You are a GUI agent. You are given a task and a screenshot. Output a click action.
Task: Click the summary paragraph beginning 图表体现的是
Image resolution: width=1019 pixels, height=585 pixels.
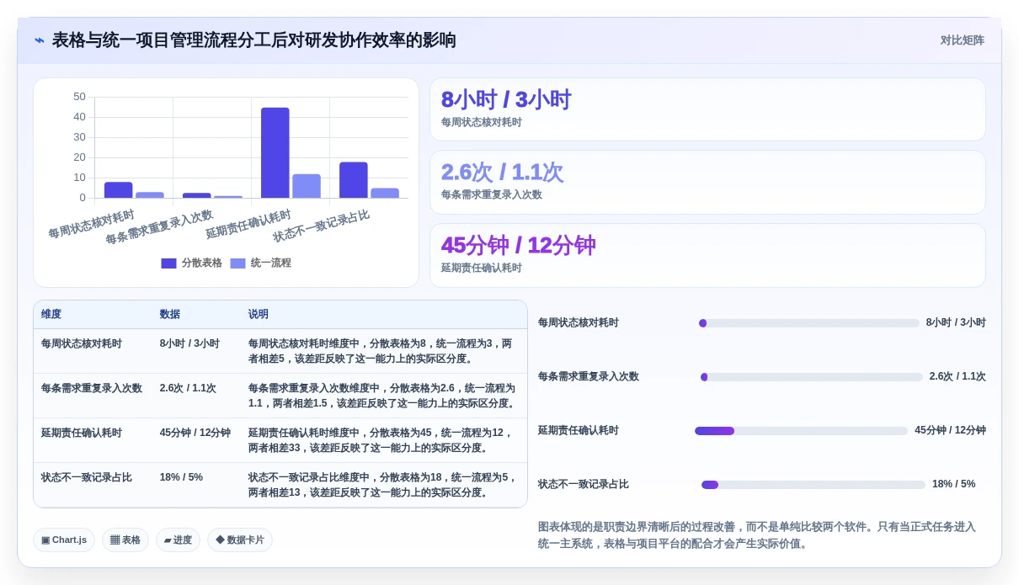coord(757,535)
